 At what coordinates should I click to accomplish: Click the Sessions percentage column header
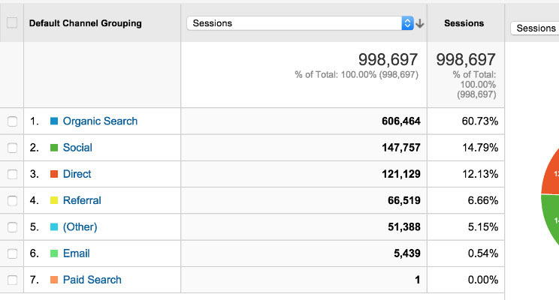point(464,23)
